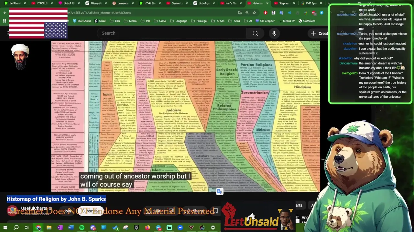Open the UsefulCharts channel name
The image size is (414, 232).
34,209
